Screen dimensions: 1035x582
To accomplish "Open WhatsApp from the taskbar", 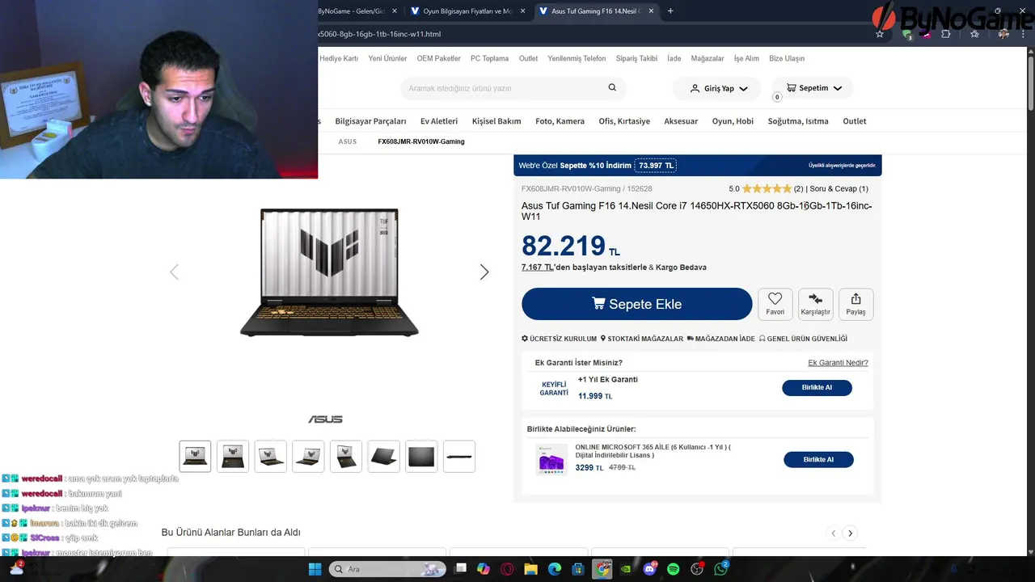I will 720,569.
